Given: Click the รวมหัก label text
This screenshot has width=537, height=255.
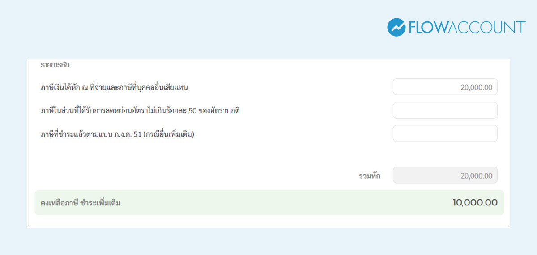Looking at the screenshot, I should (370, 176).
